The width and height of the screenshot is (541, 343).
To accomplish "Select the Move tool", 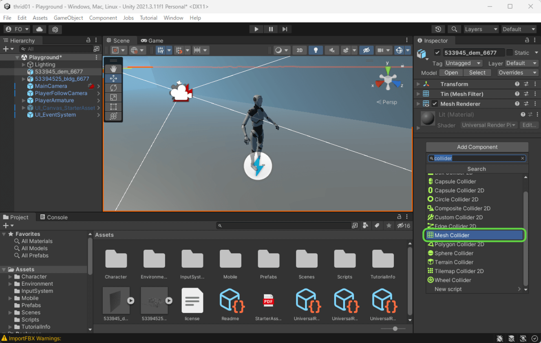I will pos(113,78).
